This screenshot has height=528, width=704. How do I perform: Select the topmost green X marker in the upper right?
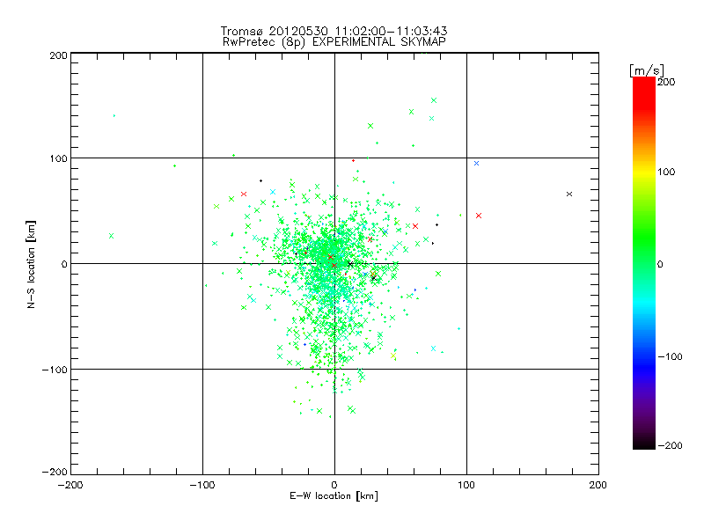pyautogui.click(x=434, y=100)
